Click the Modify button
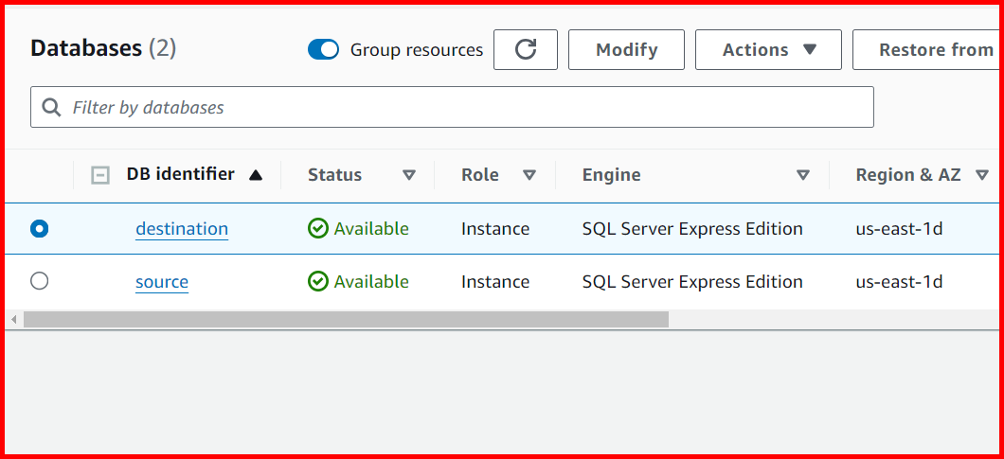The width and height of the screenshot is (1004, 459). [626, 49]
